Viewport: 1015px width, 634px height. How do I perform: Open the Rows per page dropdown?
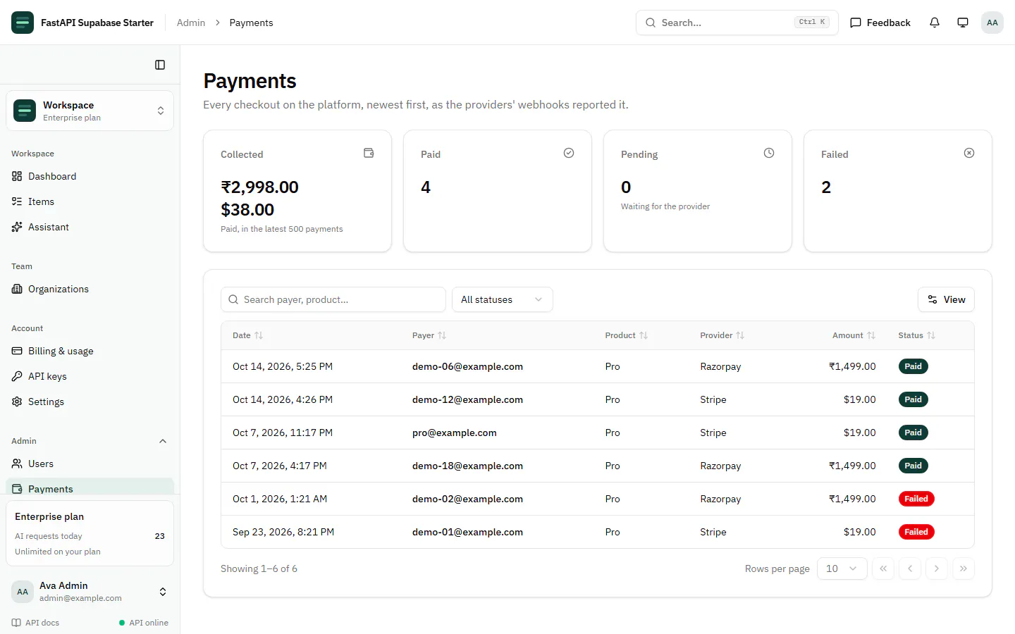842,568
